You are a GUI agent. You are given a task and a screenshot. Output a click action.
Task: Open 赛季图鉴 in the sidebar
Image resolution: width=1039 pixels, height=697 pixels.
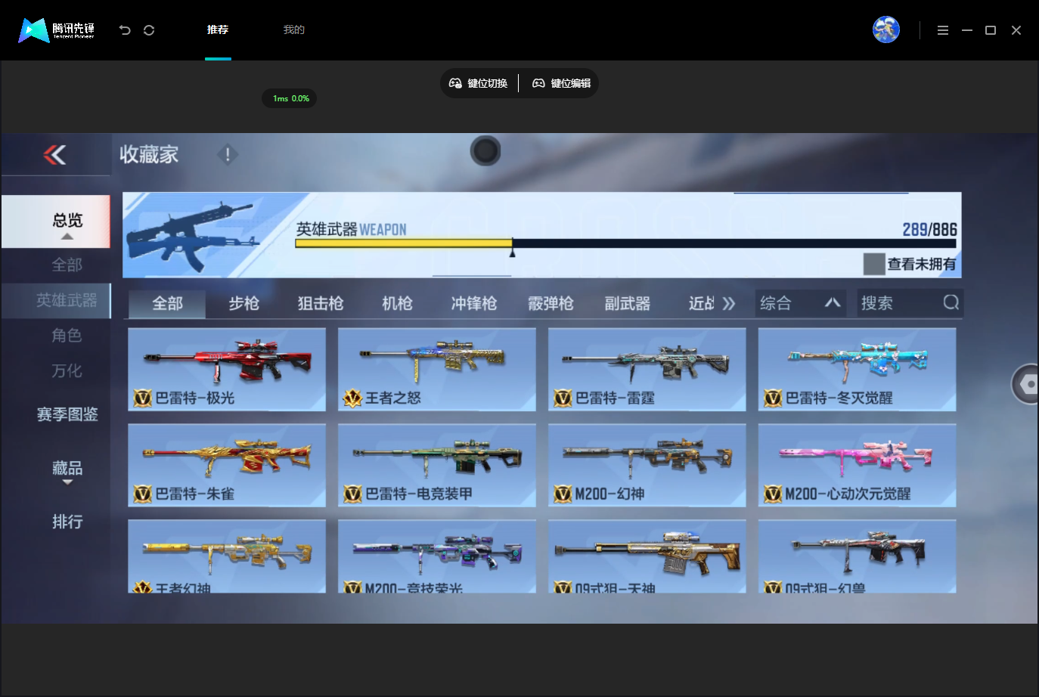tap(67, 414)
